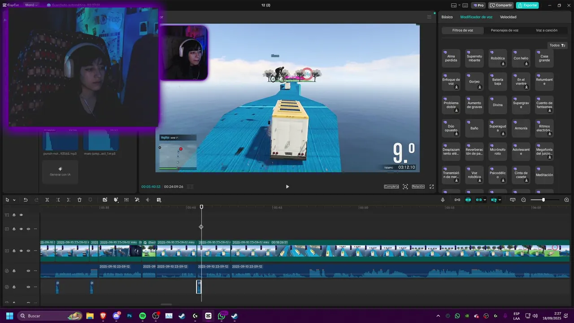Screen dimensions: 574x323
Task: Show hidden system tray icons
Action: coord(438,316)
